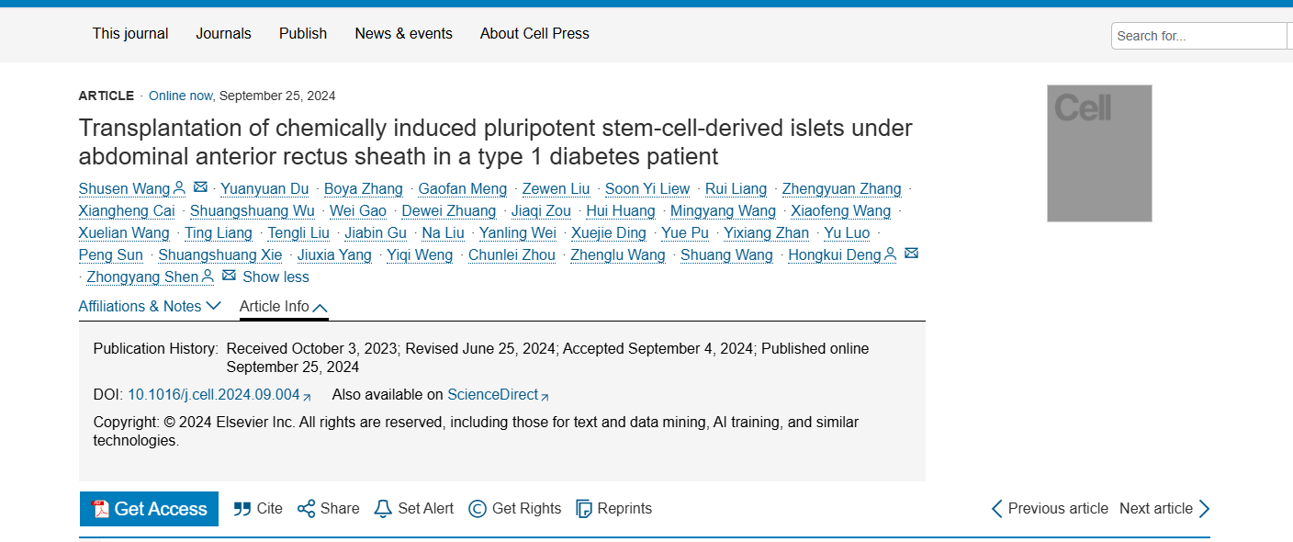The height and width of the screenshot is (542, 1293).
Task: Click the person icon after Hongkui Deng
Action: click(x=890, y=254)
